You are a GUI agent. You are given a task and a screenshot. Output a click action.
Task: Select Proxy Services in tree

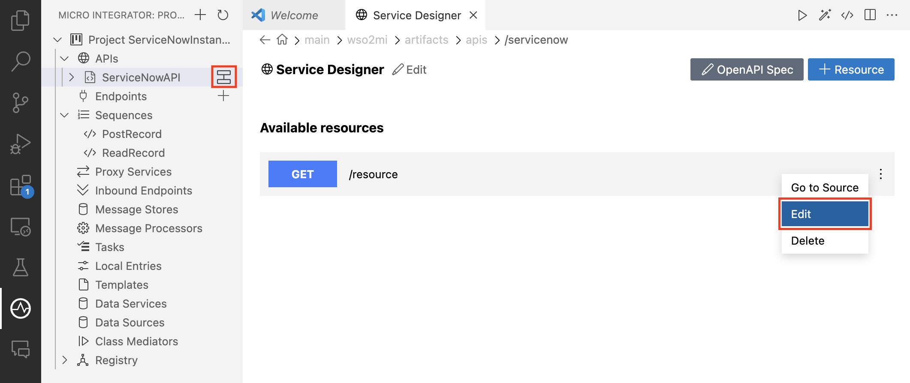pyautogui.click(x=133, y=172)
